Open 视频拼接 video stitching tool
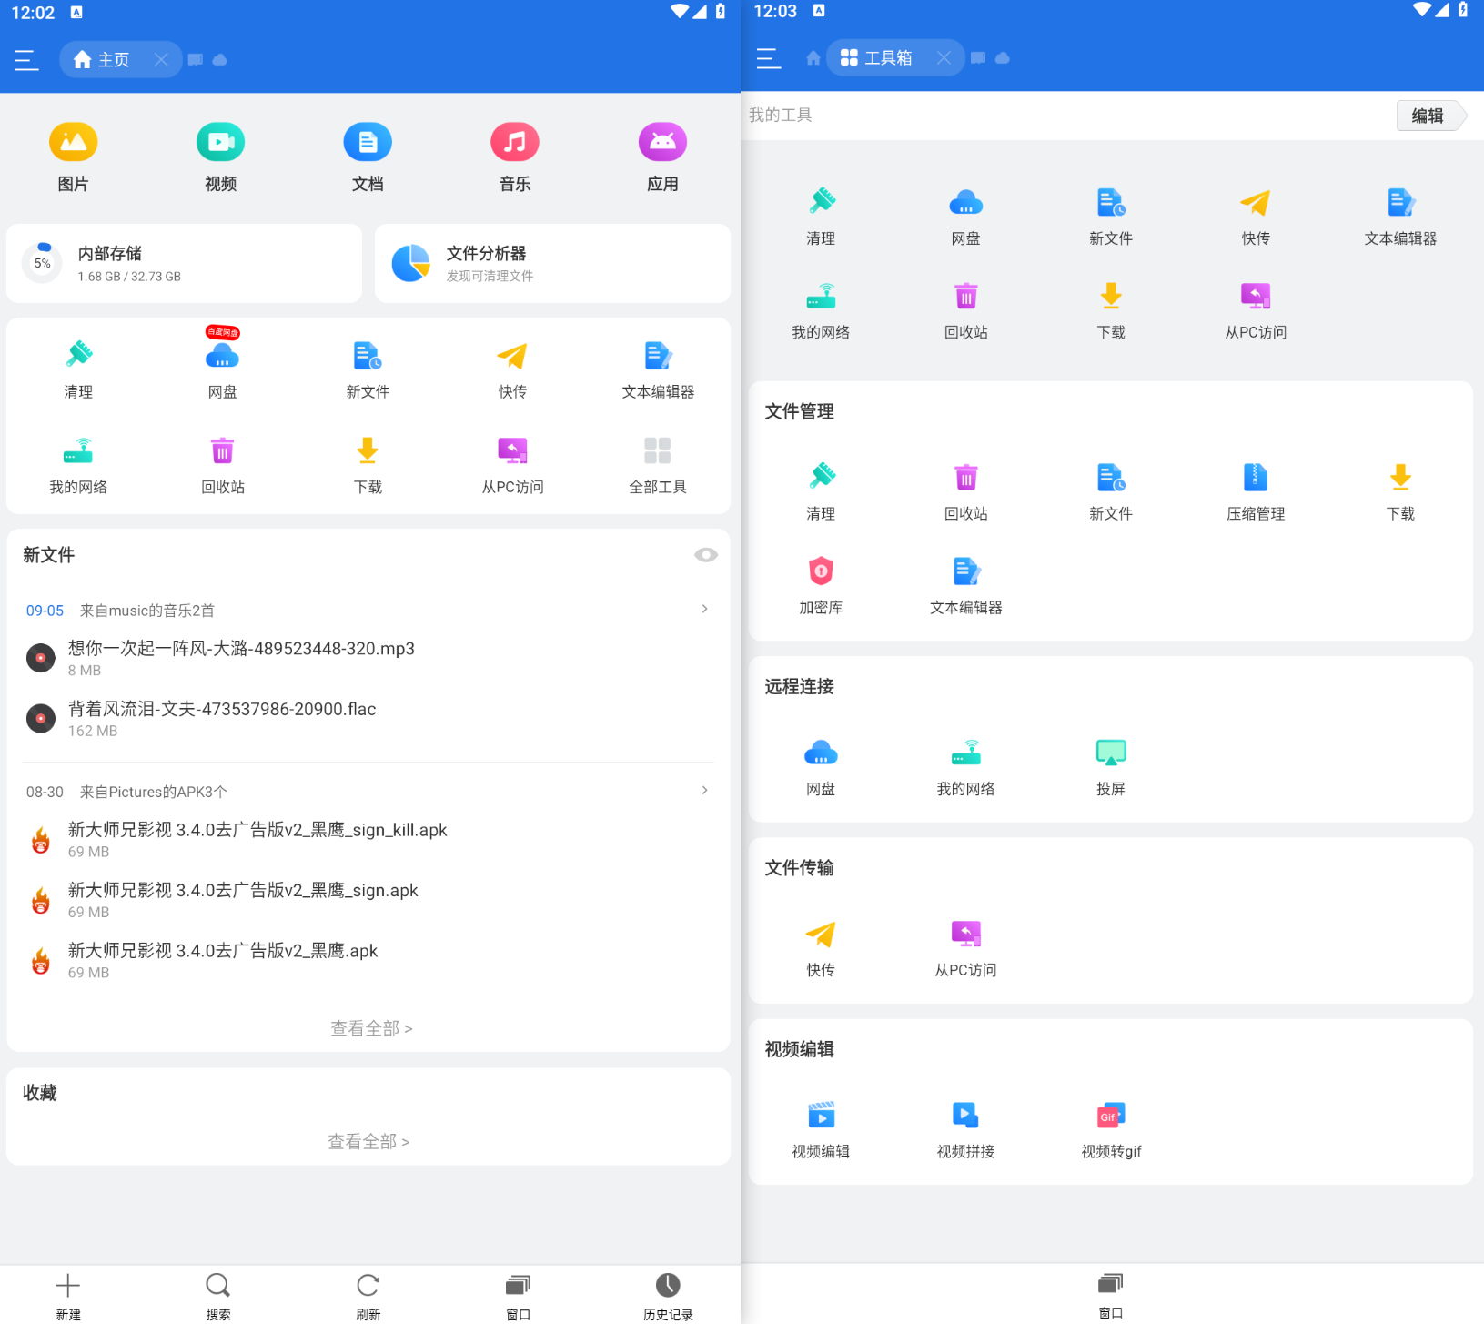The image size is (1484, 1324). pos(965,1129)
